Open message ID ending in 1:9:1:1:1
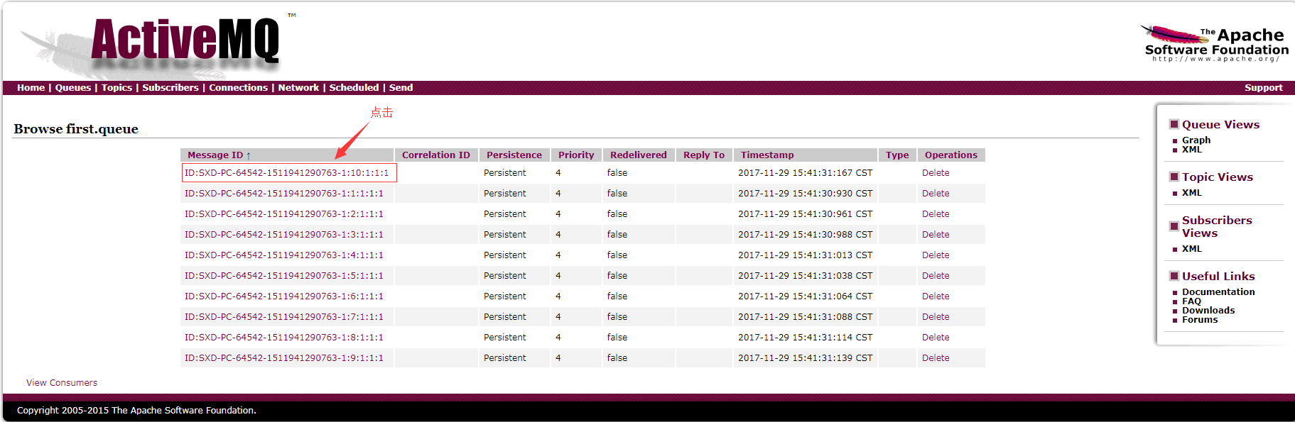 pos(284,357)
